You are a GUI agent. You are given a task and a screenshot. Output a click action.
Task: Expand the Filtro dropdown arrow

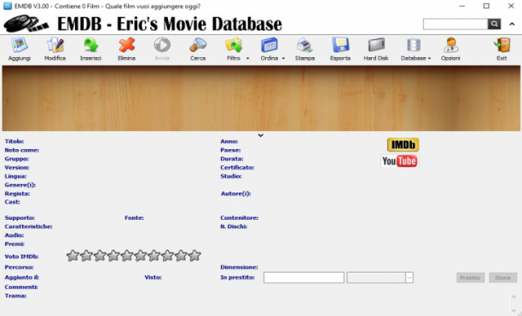coord(247,59)
